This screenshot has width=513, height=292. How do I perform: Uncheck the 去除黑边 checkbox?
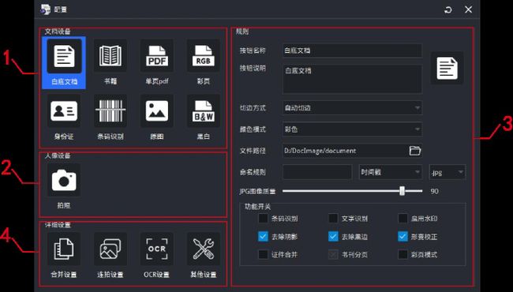(333, 237)
